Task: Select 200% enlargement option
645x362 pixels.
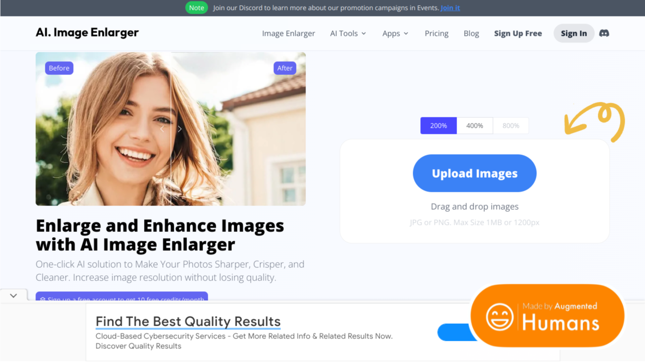Action: [439, 125]
